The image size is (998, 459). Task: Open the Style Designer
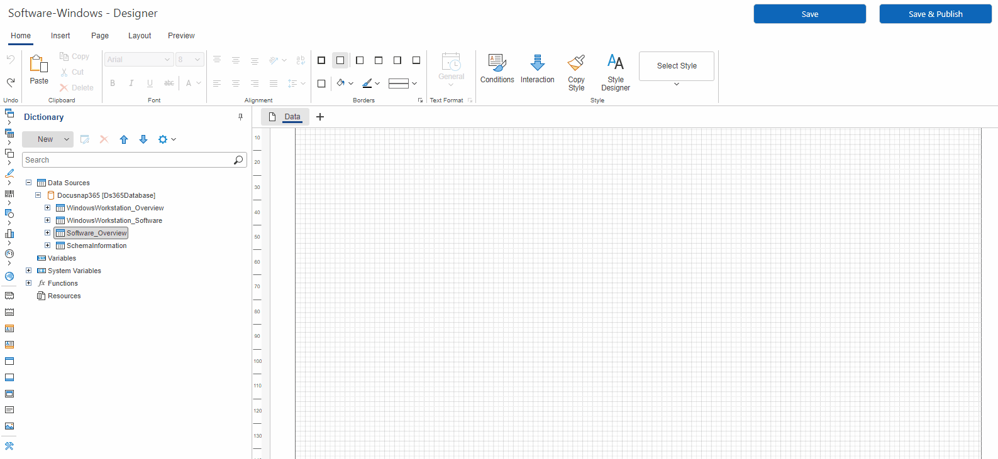pyautogui.click(x=615, y=72)
